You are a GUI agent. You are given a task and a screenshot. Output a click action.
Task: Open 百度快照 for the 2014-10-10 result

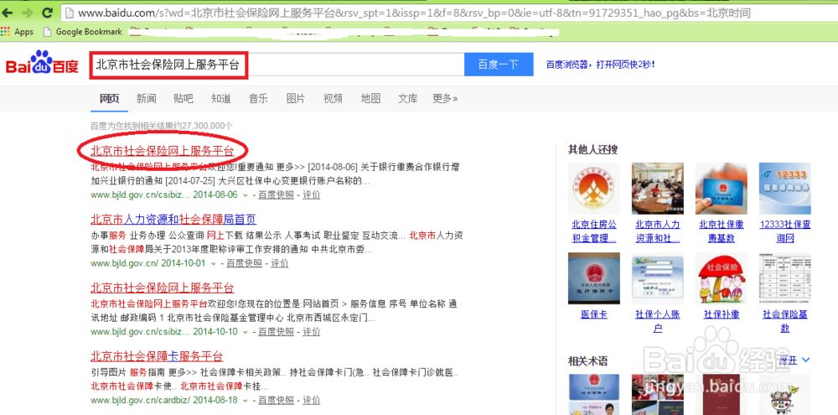276,331
